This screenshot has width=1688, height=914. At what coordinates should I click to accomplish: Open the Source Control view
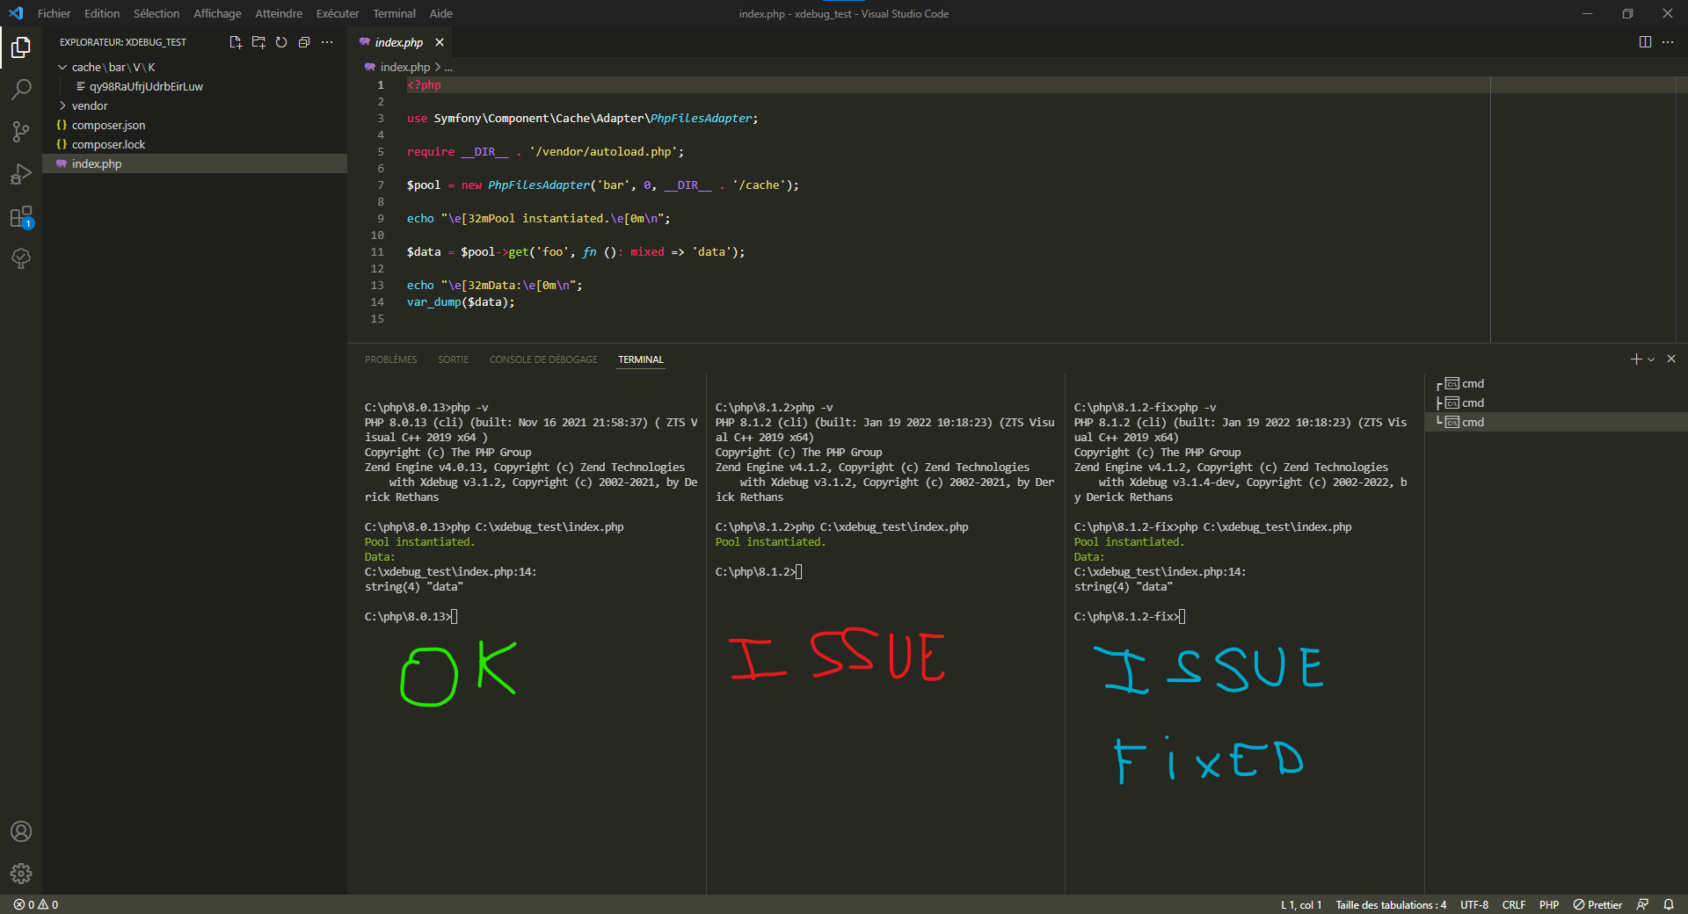pyautogui.click(x=21, y=132)
